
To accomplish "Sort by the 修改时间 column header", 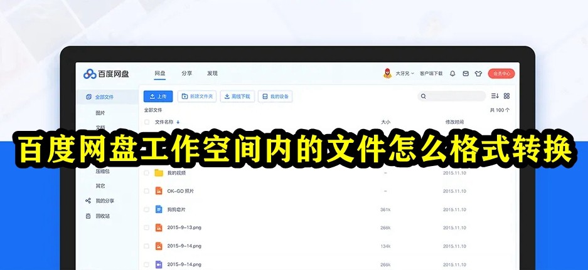I will [454, 122].
